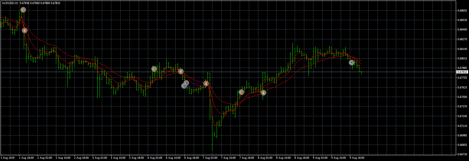Click the blue buy arrow marker at 9 Aug 18:00
Screen dimensions: 469x161
352,63
